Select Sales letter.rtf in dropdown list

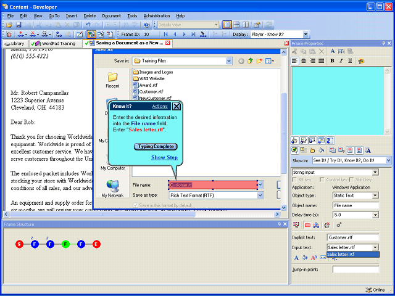pos(353,254)
